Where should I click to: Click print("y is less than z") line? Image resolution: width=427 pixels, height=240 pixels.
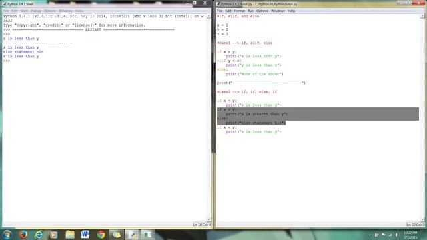pos(253,65)
